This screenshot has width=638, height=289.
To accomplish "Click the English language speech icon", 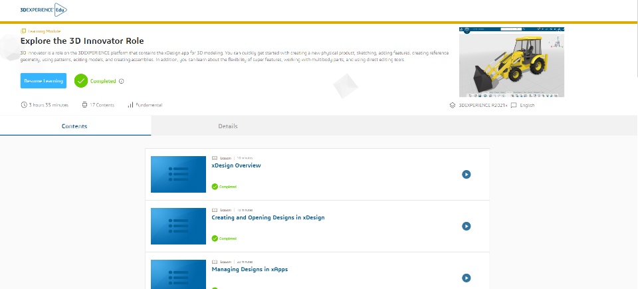I will [x=514, y=105].
